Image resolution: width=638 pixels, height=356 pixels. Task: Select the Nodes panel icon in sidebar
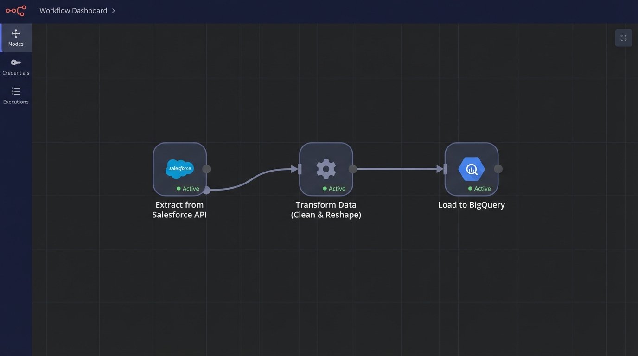point(16,37)
